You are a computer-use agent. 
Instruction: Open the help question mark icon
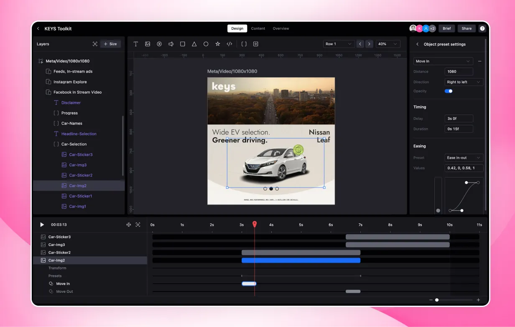[x=482, y=28]
